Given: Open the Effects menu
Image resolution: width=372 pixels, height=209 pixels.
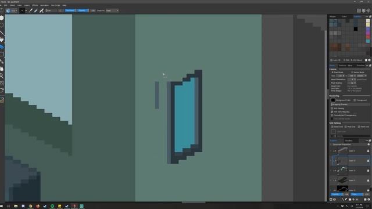Looking at the screenshot, I should pyautogui.click(x=35, y=5).
